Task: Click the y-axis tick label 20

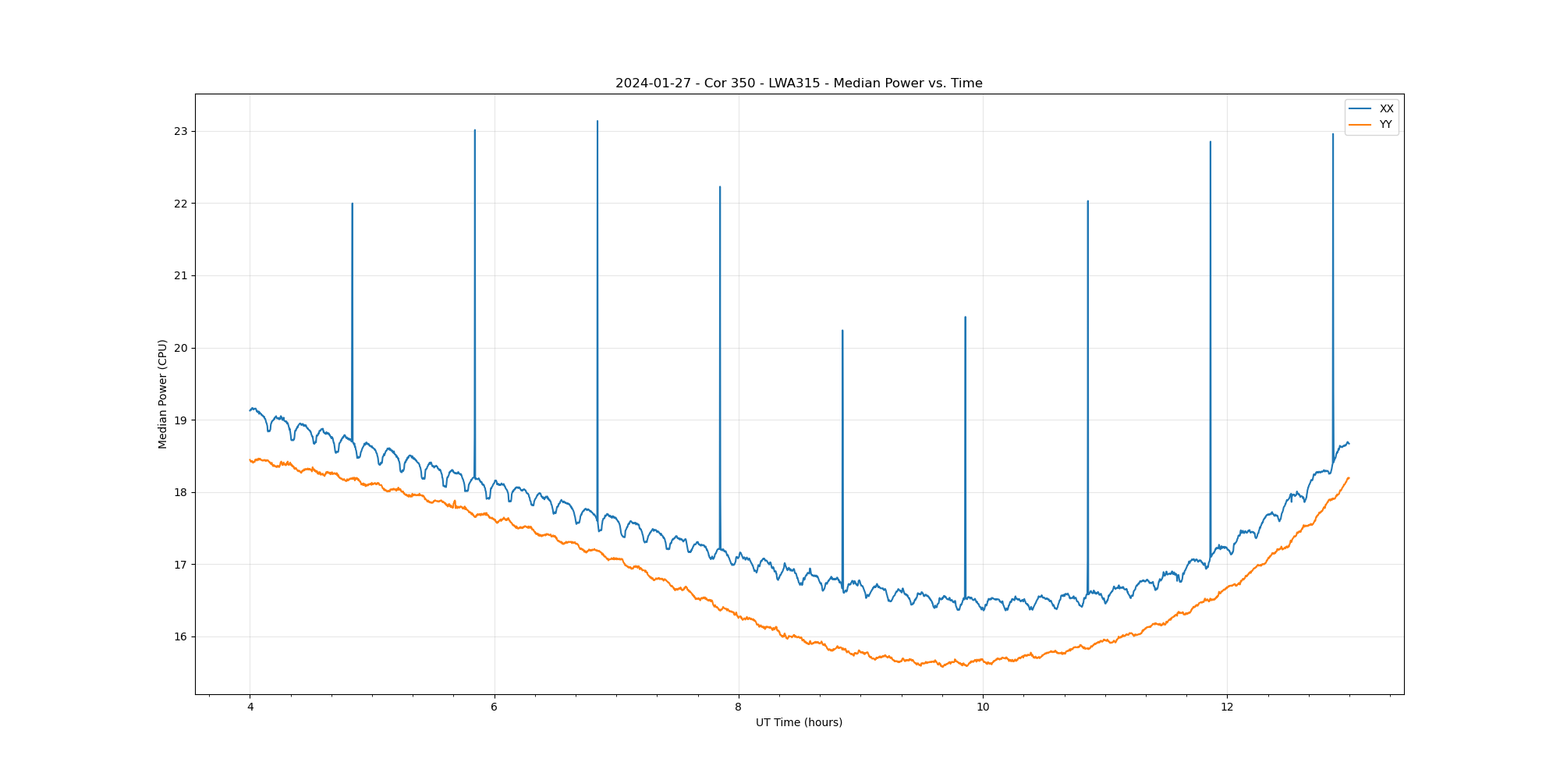Action: (x=181, y=348)
